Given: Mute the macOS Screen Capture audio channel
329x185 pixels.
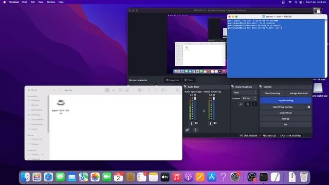Looking at the screenshot, I should 215,123.
